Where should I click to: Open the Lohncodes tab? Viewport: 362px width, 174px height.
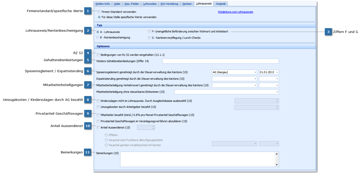150,4
